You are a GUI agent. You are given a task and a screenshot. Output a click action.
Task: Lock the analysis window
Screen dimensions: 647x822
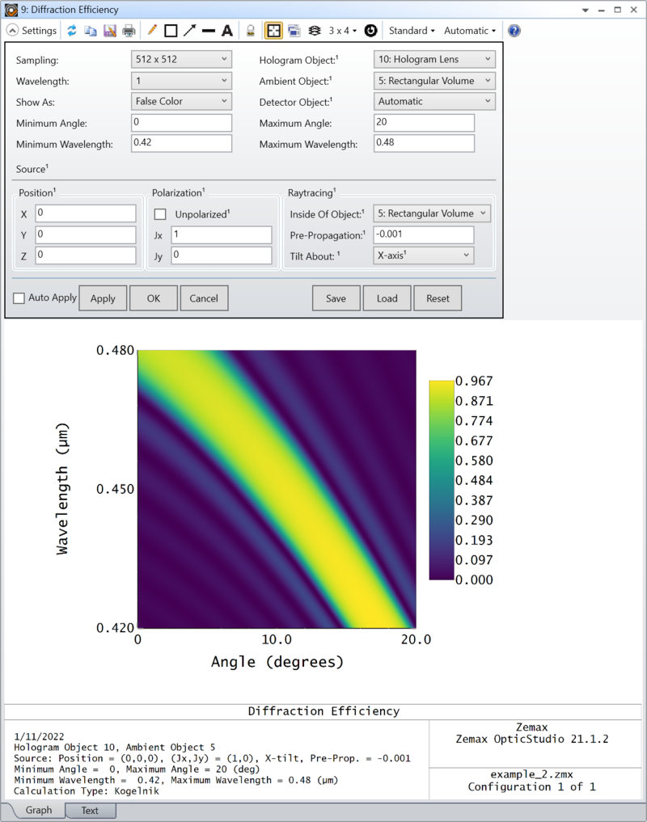pyautogui.click(x=252, y=30)
